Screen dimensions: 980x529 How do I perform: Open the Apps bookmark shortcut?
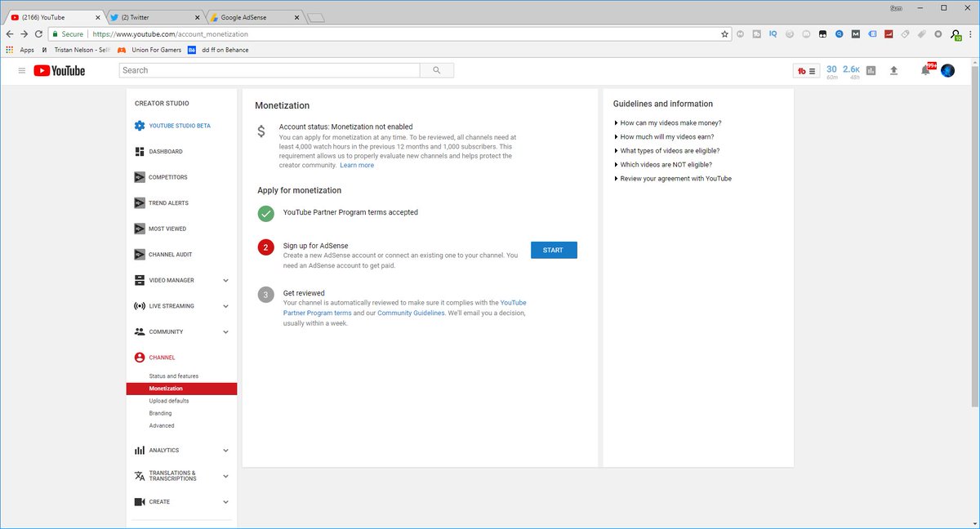coord(20,50)
